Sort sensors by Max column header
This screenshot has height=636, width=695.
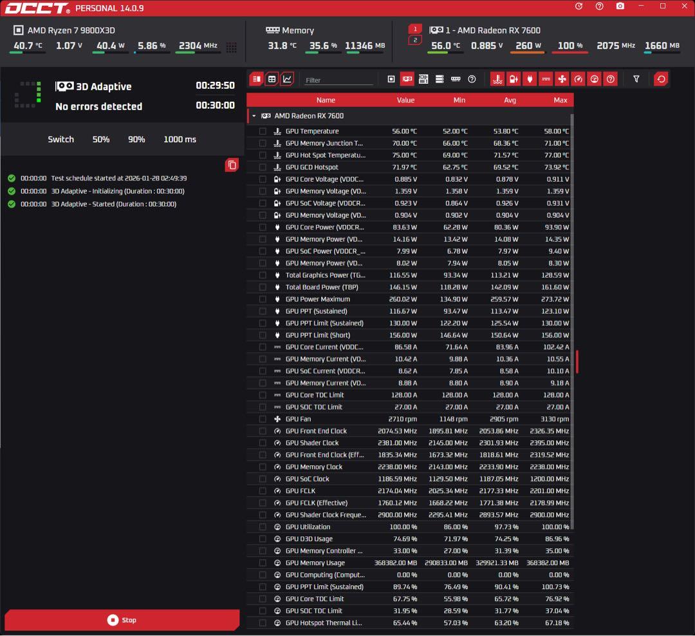[560, 100]
